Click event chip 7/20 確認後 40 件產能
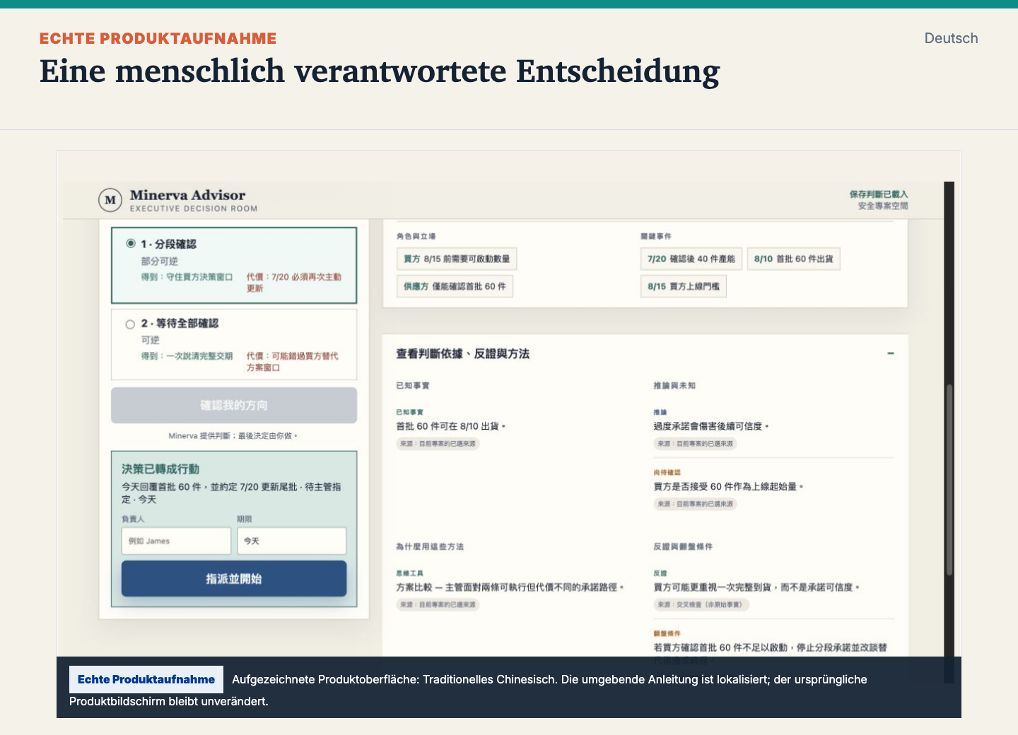Screen dimensions: 1018x735 click(691, 259)
